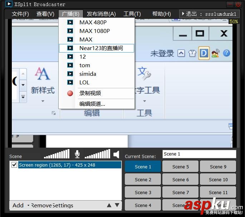This screenshot has height=217, width=245.
Task: Select the channel named 12
Action: coord(97,57)
